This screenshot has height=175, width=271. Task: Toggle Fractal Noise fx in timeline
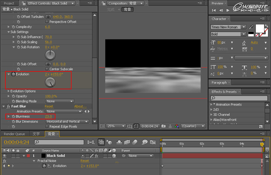[4, 161]
